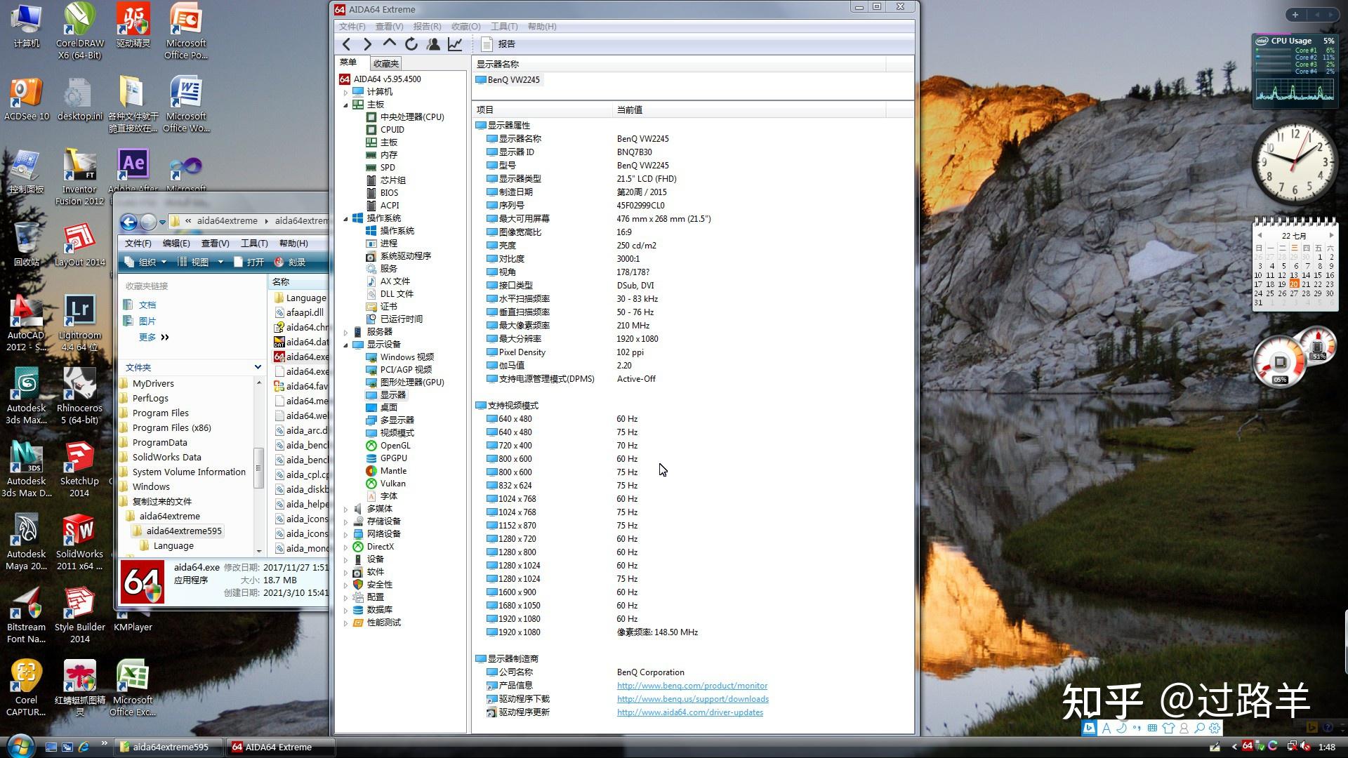This screenshot has height=758, width=1348.
Task: Open the BenQ product info link
Action: [692, 685]
